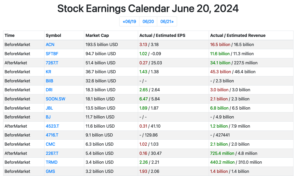Click the EPS value 0.31 / 41.10

point(150,126)
